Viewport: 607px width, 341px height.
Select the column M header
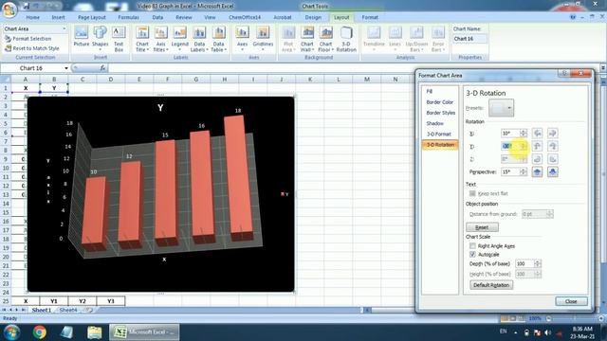(367, 80)
